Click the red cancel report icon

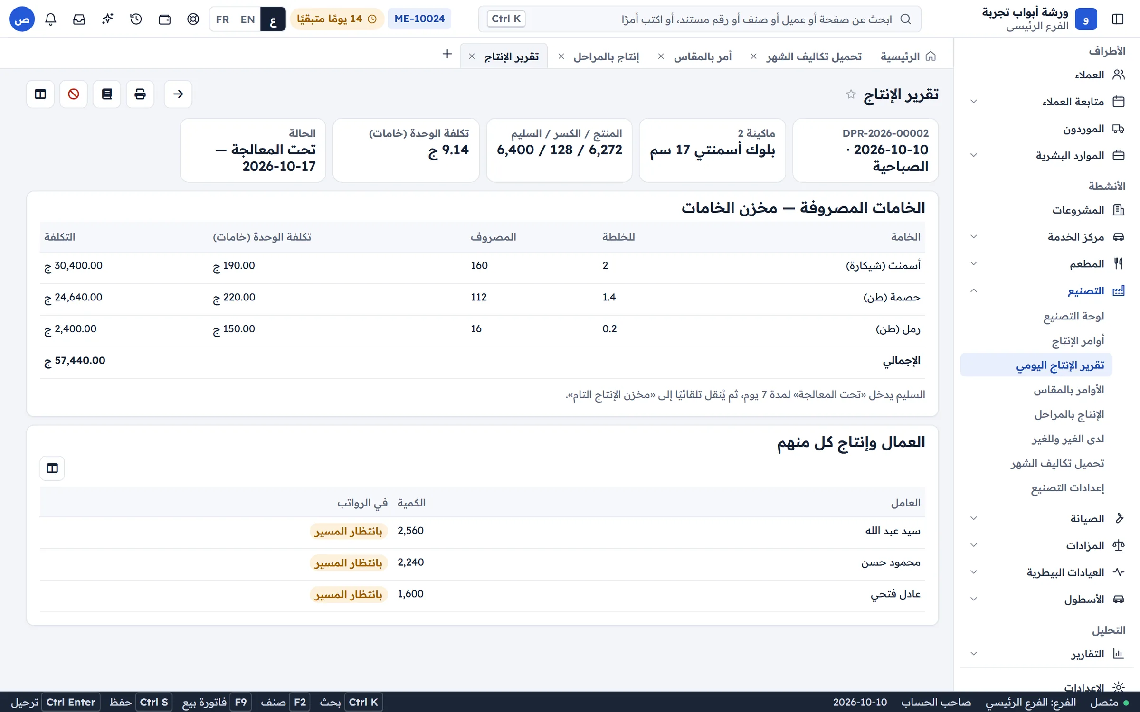[x=74, y=94]
